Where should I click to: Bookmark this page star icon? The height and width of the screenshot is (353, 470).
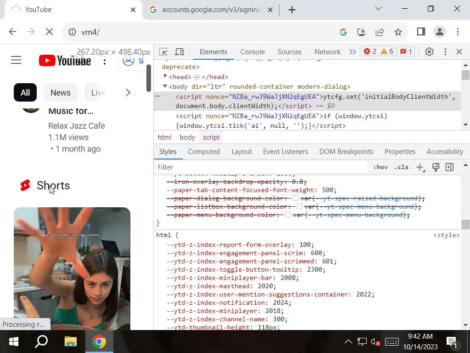pos(398,32)
